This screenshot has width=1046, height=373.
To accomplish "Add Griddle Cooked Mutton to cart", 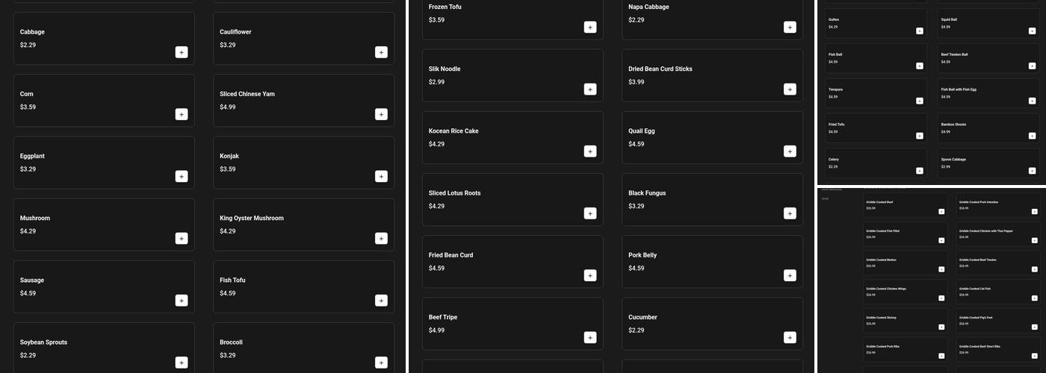I will 941,269.
